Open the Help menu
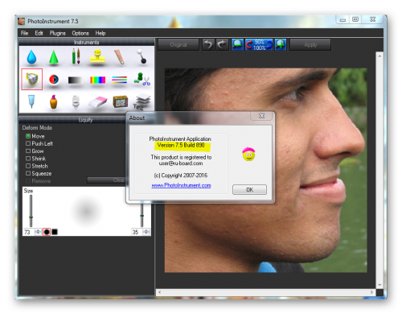The height and width of the screenshot is (314, 402). pos(100,33)
